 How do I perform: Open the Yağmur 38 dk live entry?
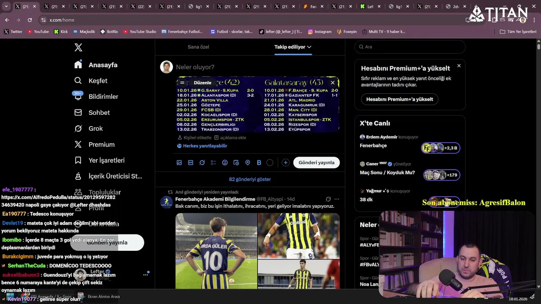[410, 195]
